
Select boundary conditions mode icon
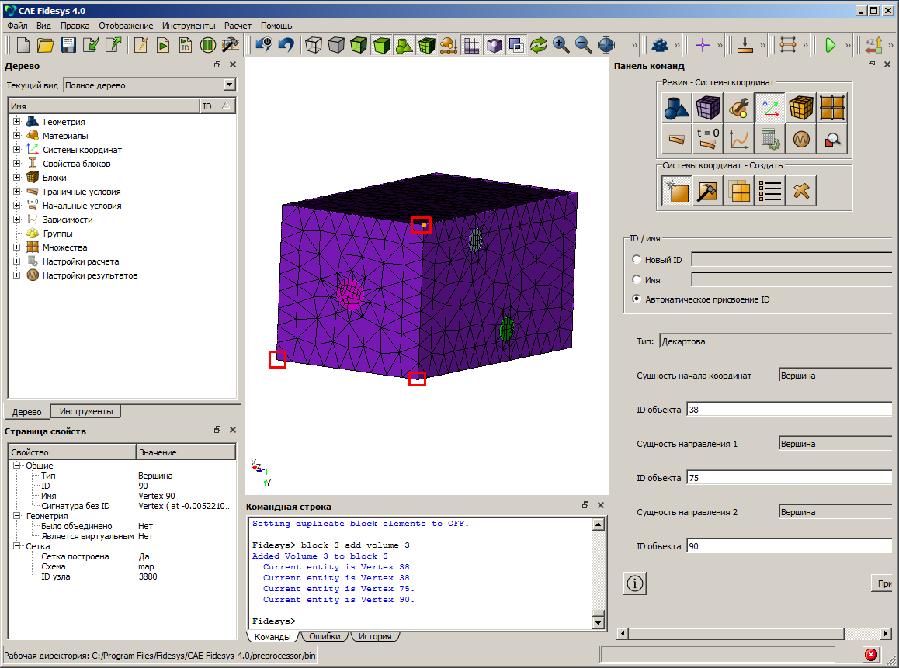[x=676, y=139]
